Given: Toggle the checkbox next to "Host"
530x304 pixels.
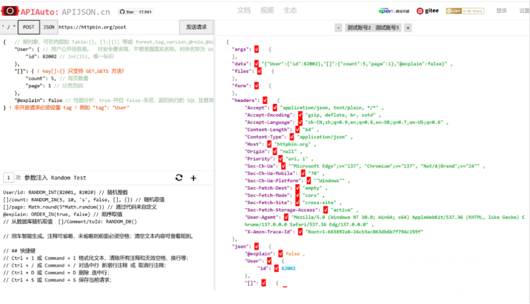Looking at the screenshot, I should pyautogui.click(x=269, y=144).
